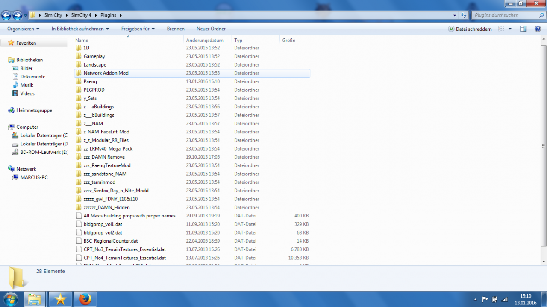
Task: Open the Help question mark icon
Action: click(x=538, y=29)
